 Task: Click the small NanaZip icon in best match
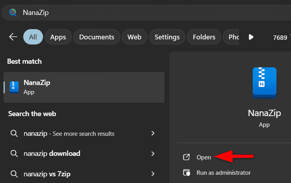click(x=14, y=87)
